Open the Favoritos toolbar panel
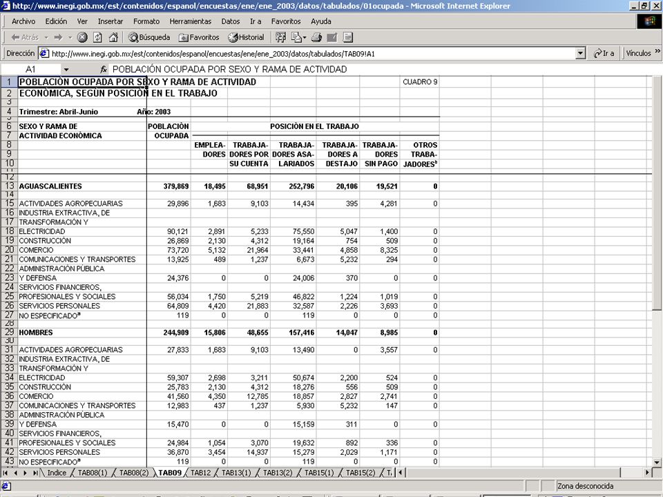 click(x=199, y=37)
